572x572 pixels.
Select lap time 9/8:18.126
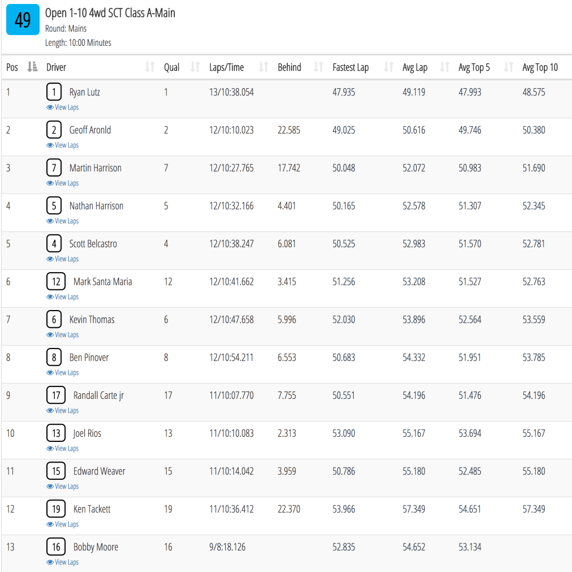click(227, 547)
